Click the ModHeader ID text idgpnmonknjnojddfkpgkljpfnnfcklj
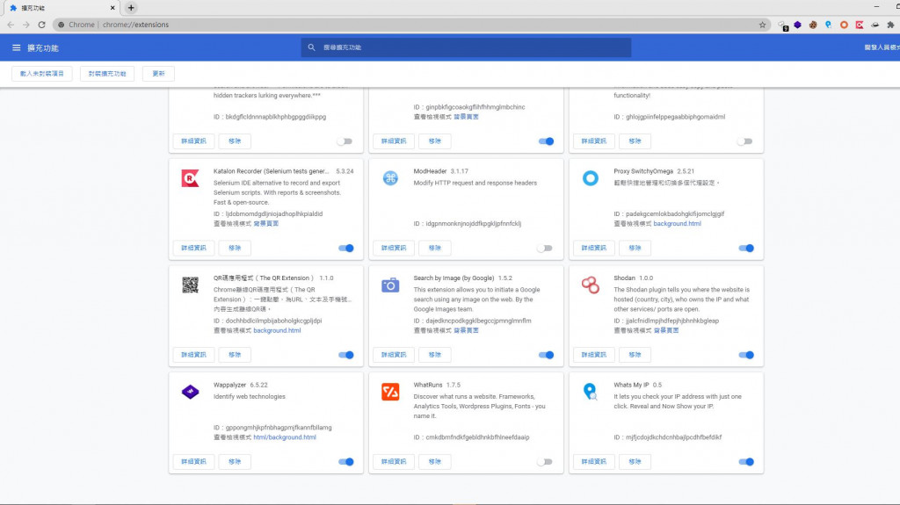The width and height of the screenshot is (900, 505). (473, 224)
